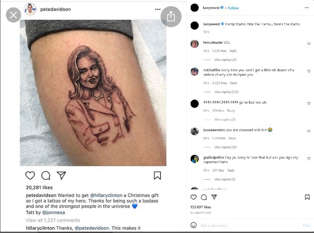Click the comment bubble under the tattoo photo

[x=46, y=176]
